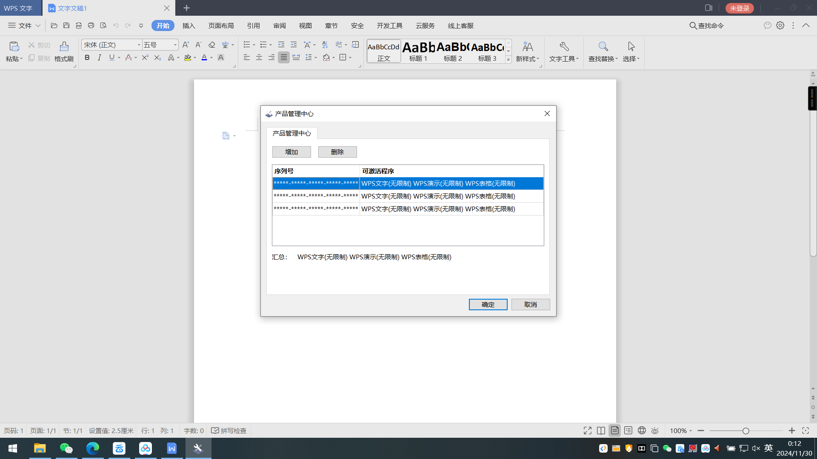
Task: Toggle the spell check status button
Action: tap(229, 431)
